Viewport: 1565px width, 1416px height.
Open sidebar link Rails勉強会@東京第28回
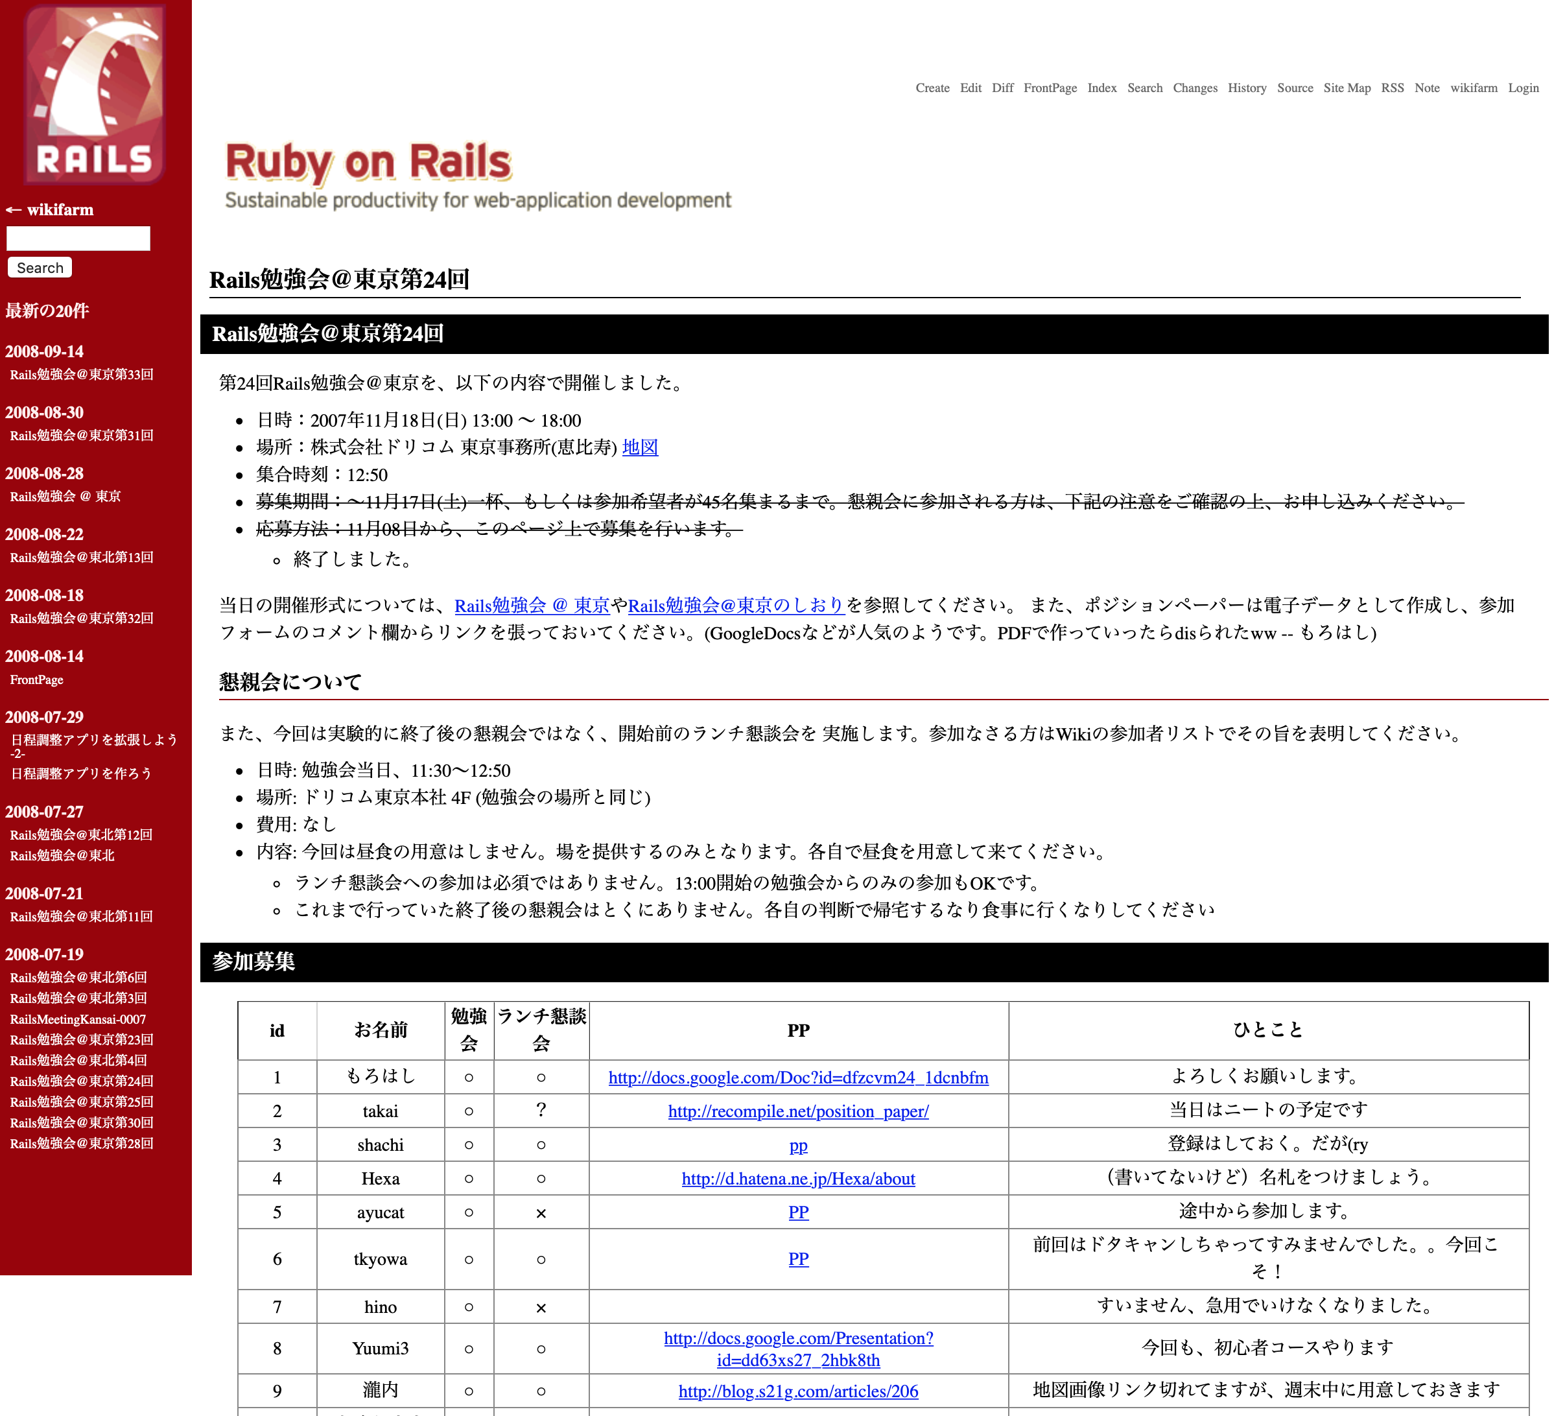point(82,1143)
